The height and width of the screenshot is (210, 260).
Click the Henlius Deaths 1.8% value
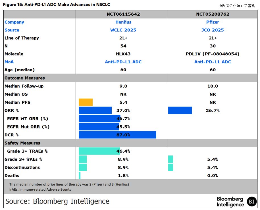point(123,176)
